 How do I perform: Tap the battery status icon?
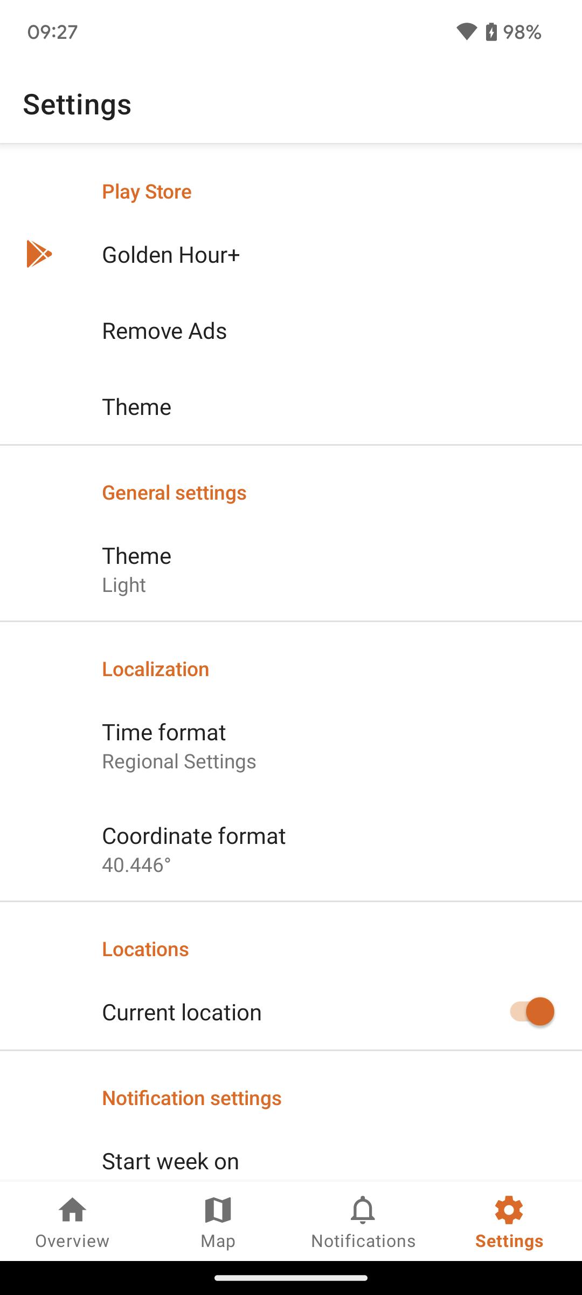[491, 32]
